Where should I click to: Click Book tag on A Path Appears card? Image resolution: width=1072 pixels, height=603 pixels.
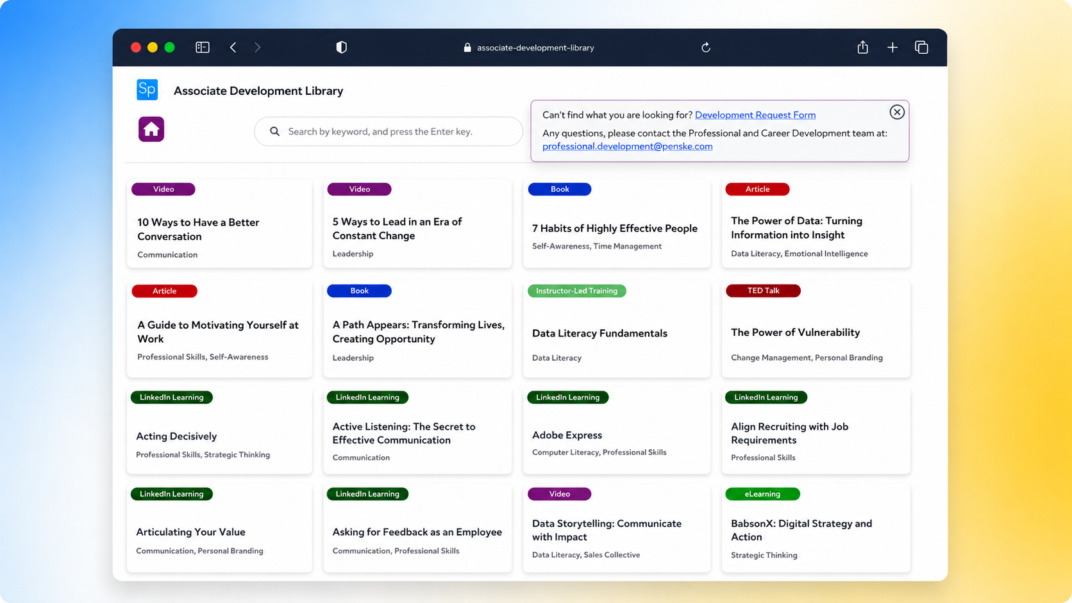(x=360, y=291)
